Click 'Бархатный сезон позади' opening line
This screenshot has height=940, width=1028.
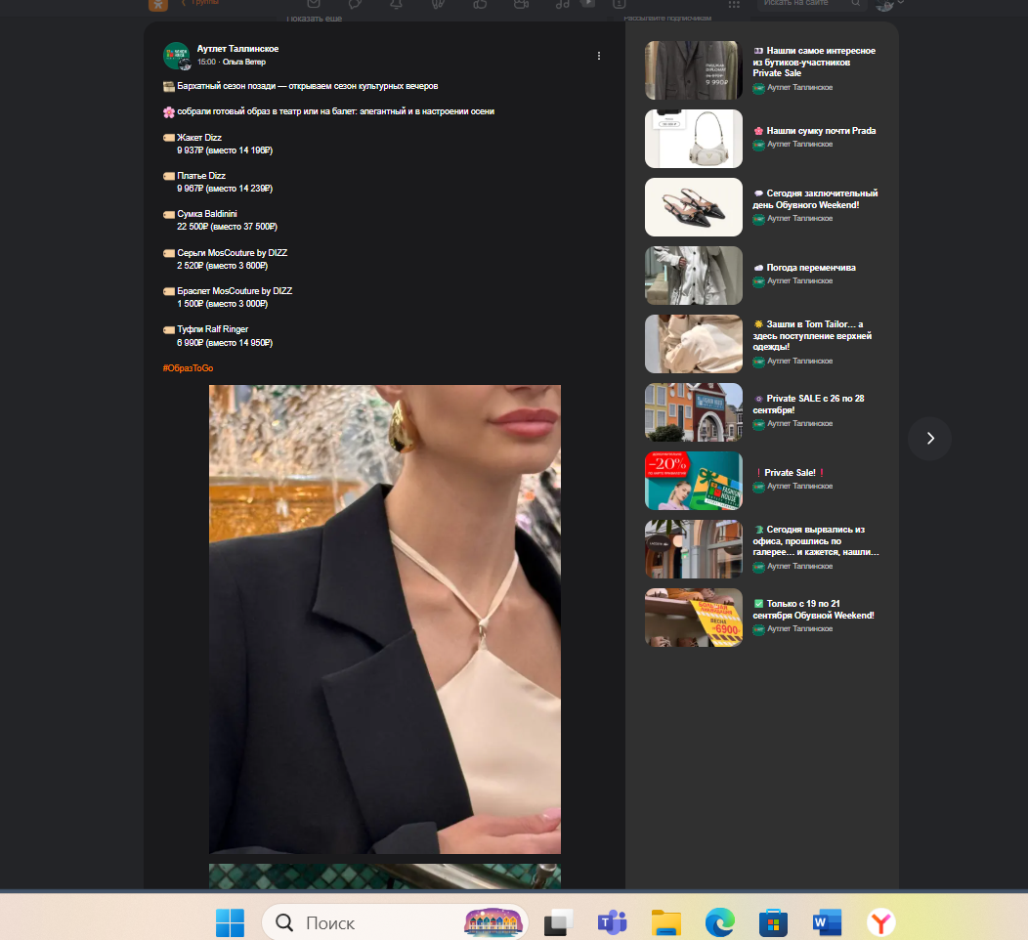click(x=308, y=87)
